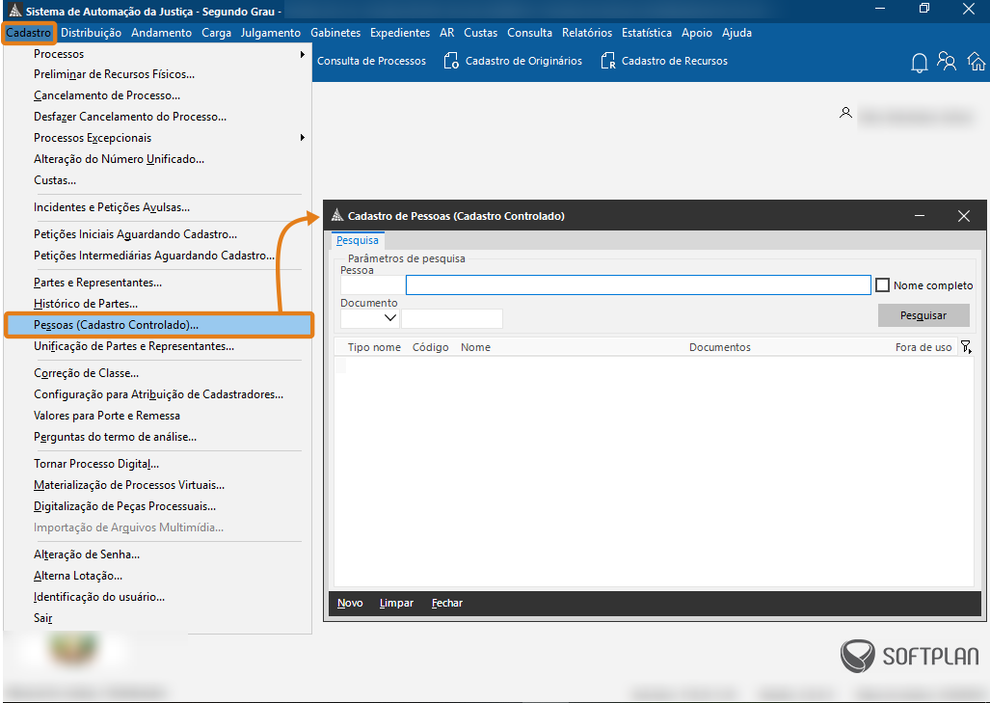Screen dimensions: 990x703
Task: Go to home icon in toolbar
Action: point(977,62)
